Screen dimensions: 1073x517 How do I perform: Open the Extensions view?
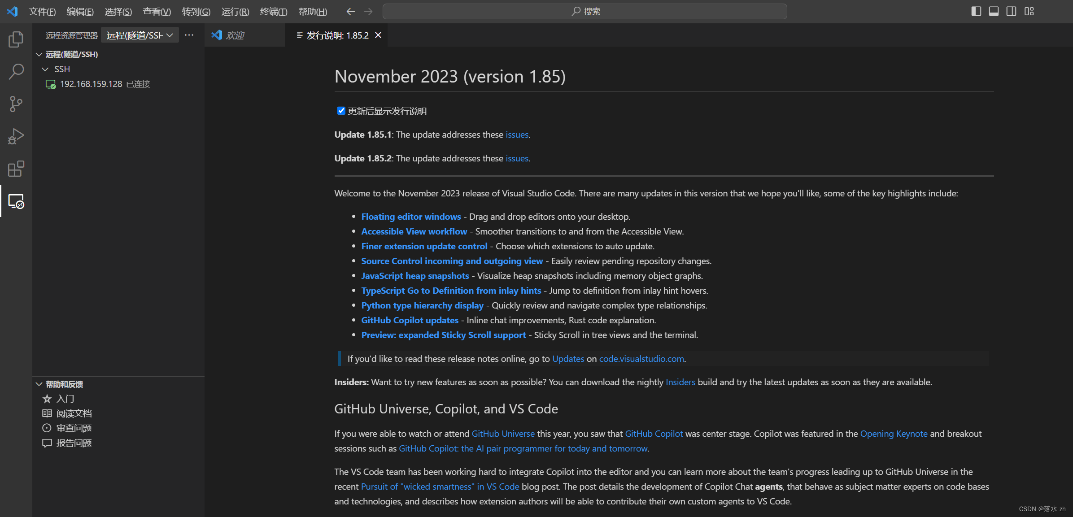[x=16, y=169]
